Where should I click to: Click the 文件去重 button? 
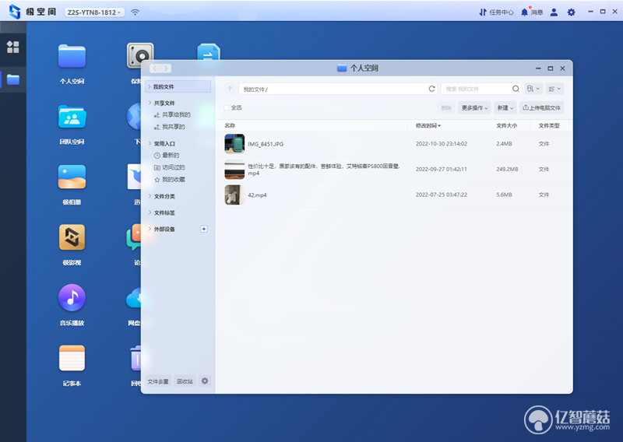[158, 381]
